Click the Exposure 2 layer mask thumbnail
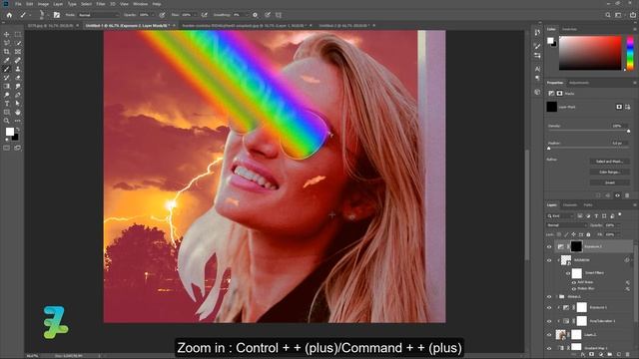The image size is (639, 359). (576, 246)
